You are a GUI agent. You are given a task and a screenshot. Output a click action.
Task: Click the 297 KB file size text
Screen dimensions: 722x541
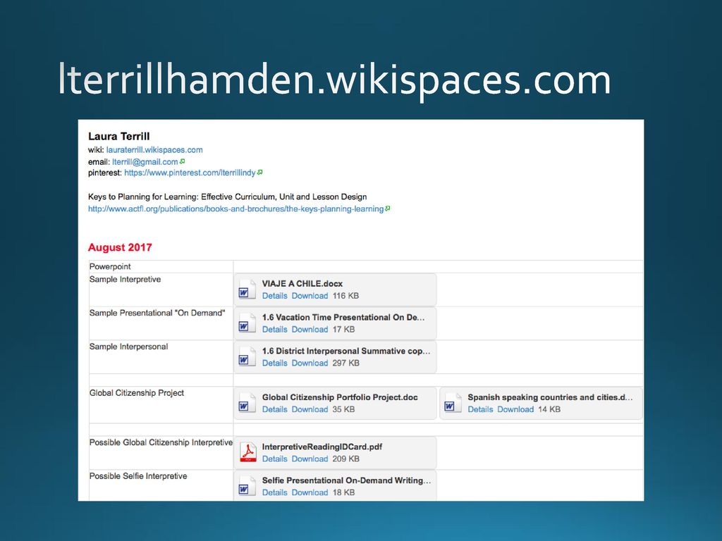[x=346, y=363]
